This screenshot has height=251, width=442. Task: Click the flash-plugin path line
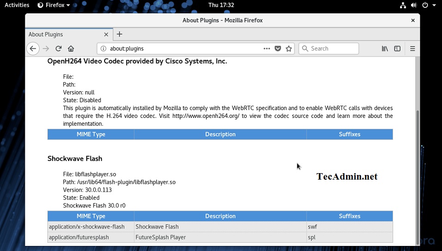(x=119, y=182)
